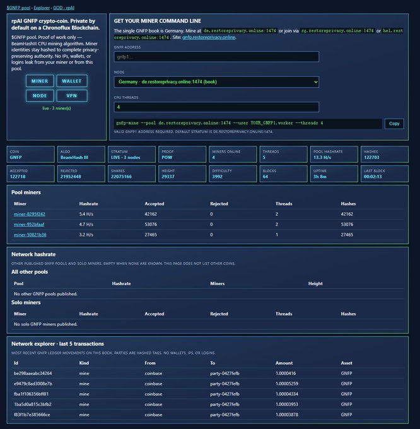This screenshot has height=429, width=420.
Task: Select the SHARES 22075166 tile
Action: 132,173
